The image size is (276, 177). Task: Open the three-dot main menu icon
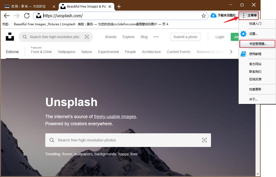tap(243, 15)
